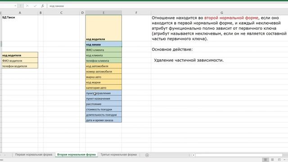Select cell 'дата и время заказа'
Image resolution: width=288 pixels, height=162 pixels.
(103, 120)
